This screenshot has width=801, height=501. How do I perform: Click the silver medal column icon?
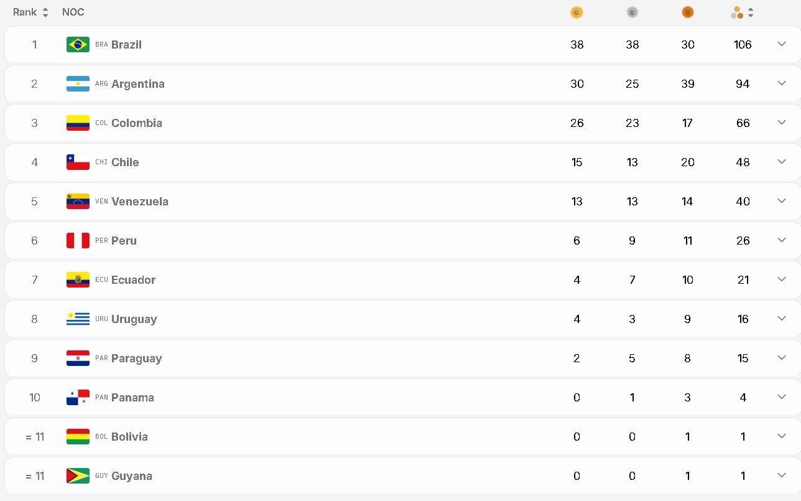click(632, 12)
